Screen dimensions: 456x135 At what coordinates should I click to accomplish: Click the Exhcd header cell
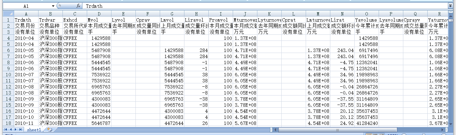click(x=75, y=20)
